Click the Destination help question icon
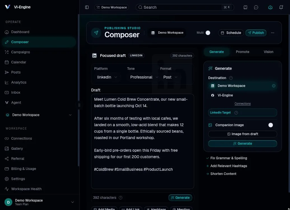The height and width of the screenshot is (210, 290). click(231, 78)
